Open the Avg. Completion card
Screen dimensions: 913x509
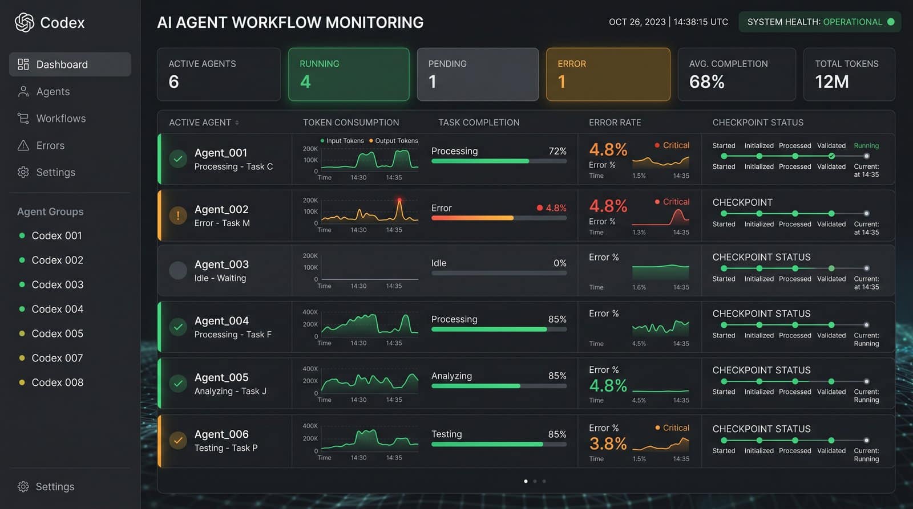737,74
